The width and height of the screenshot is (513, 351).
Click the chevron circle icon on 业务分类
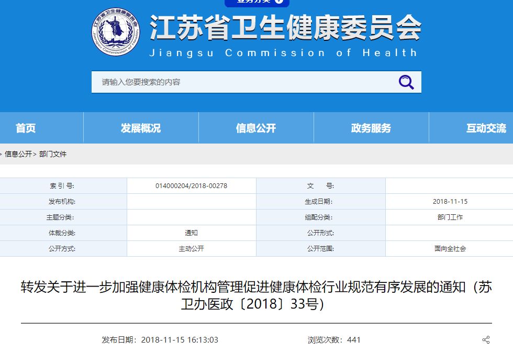click(278, 2)
